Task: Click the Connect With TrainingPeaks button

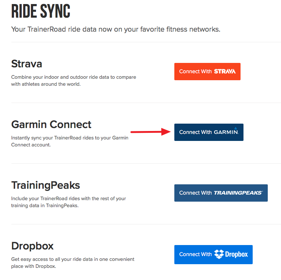Action: (221, 193)
